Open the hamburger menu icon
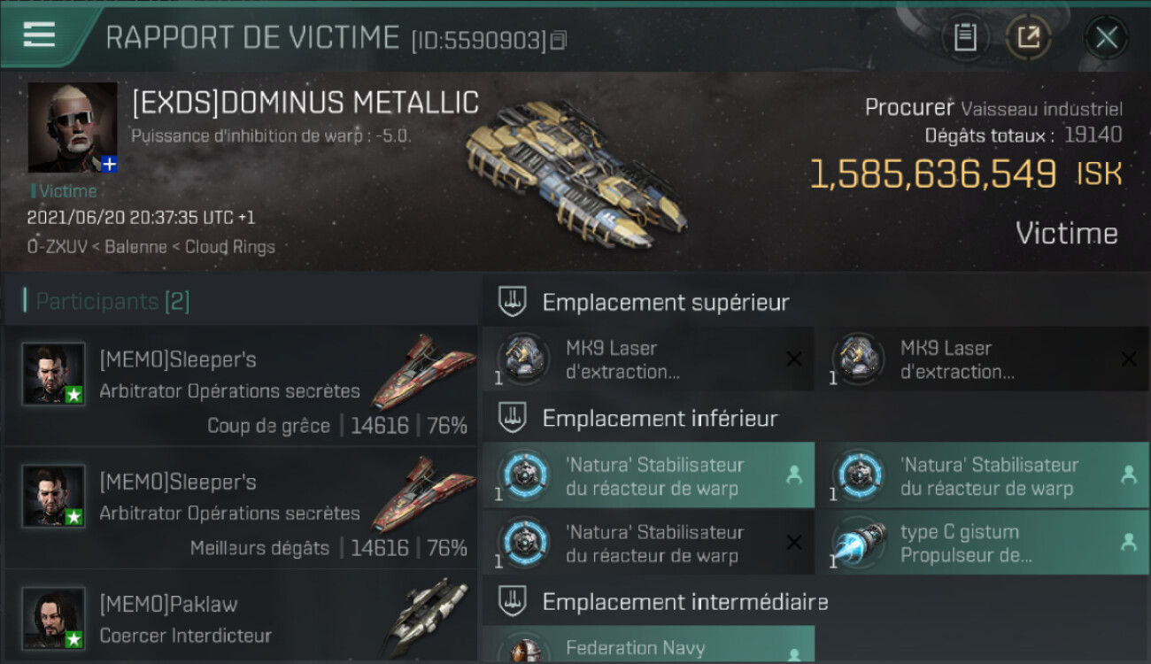Image resolution: width=1151 pixels, height=664 pixels. (39, 35)
